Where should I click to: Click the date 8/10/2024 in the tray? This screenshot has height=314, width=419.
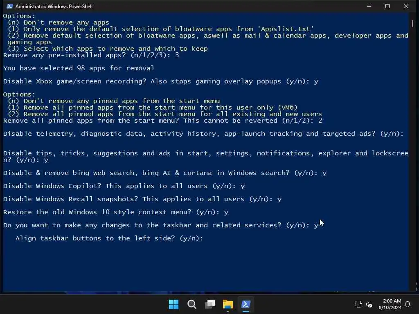pyautogui.click(x=390, y=307)
